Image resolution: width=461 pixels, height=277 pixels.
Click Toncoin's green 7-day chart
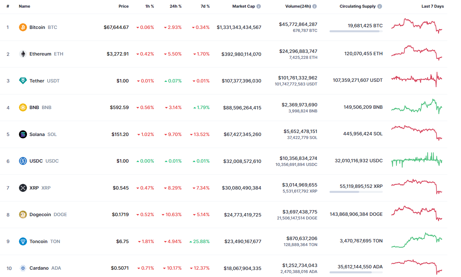(x=417, y=241)
